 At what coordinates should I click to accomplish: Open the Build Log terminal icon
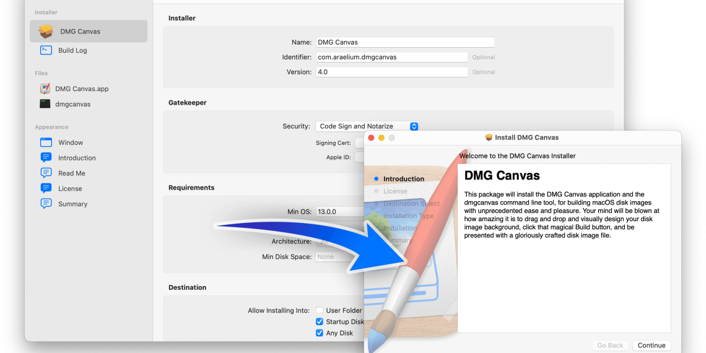(46, 50)
